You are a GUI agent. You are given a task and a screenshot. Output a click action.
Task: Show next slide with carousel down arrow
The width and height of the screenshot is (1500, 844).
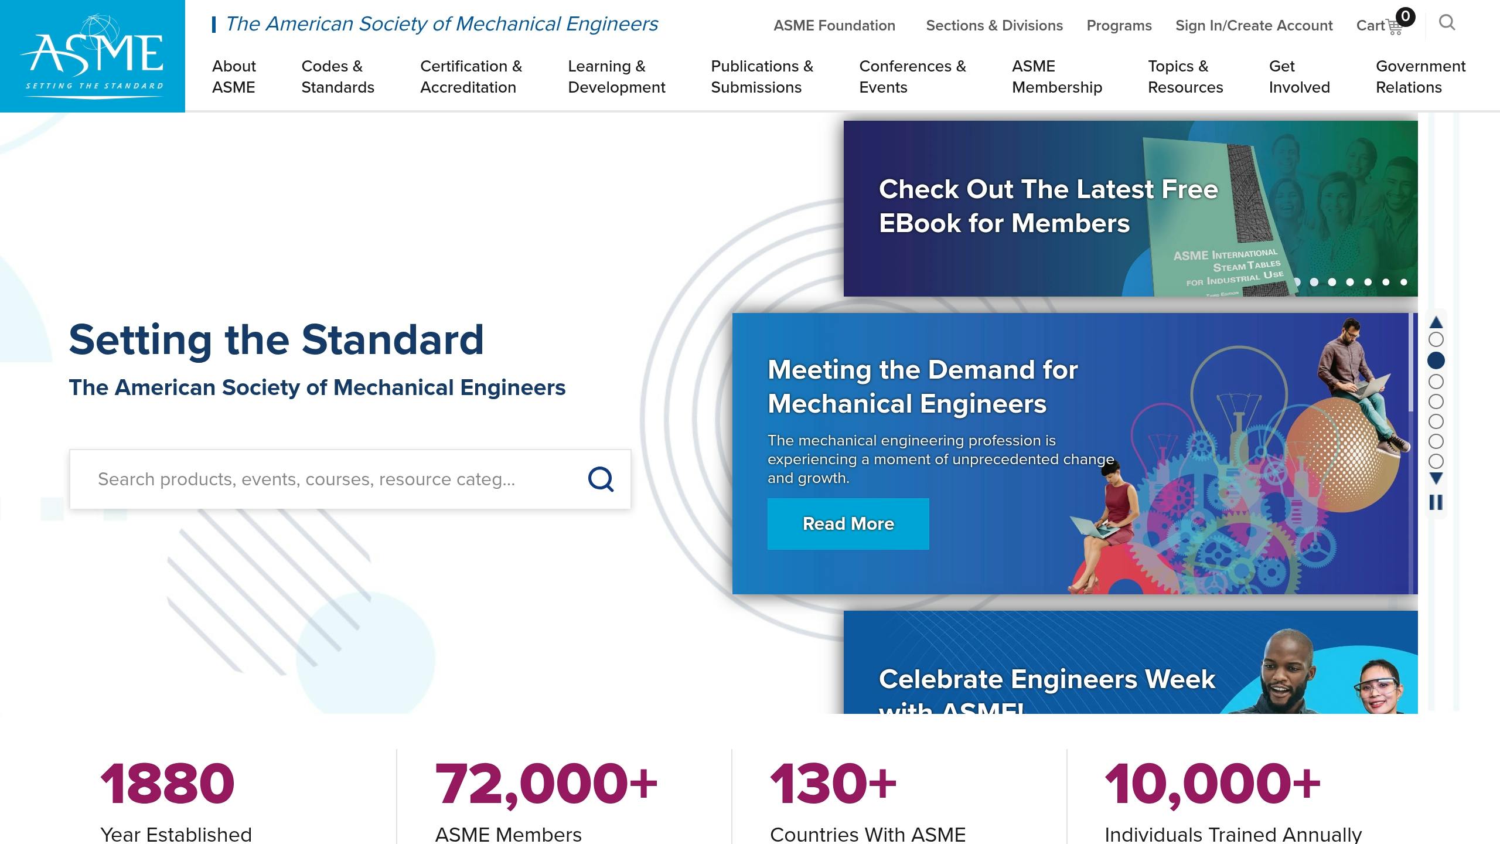click(1436, 479)
